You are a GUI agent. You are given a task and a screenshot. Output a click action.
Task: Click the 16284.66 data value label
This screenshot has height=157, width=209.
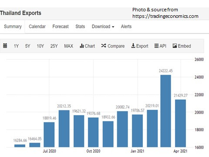pyautogui.click(x=20, y=140)
